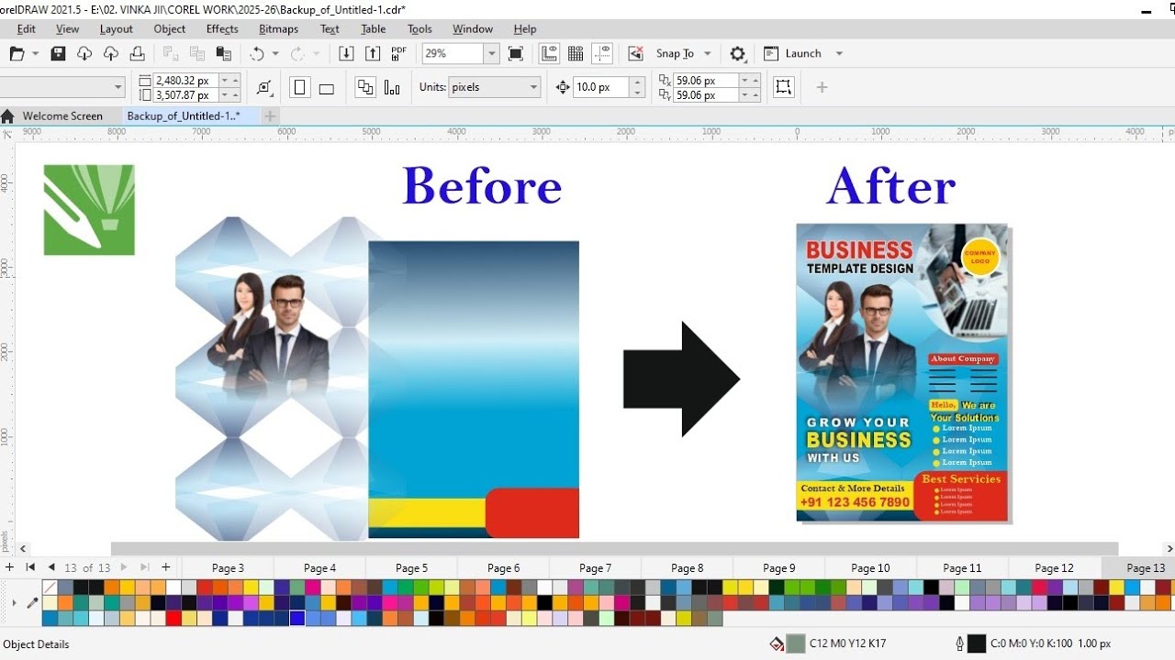Click the Full-screen preview icon

(x=516, y=54)
